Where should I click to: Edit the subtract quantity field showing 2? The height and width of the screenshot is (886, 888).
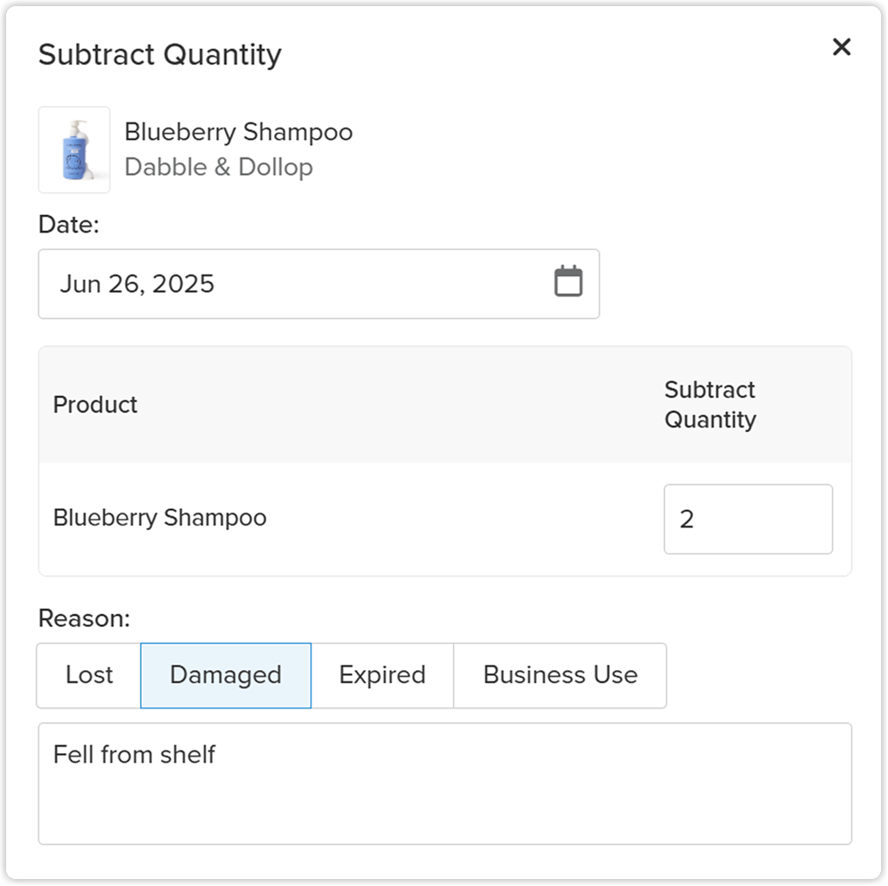click(748, 520)
